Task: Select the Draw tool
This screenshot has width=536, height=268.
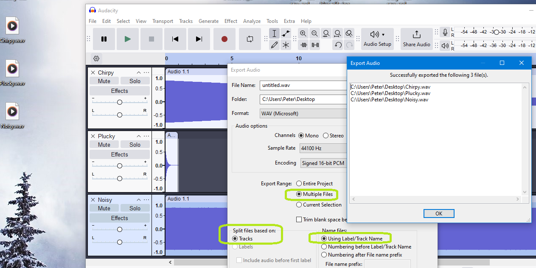Action: point(274,45)
